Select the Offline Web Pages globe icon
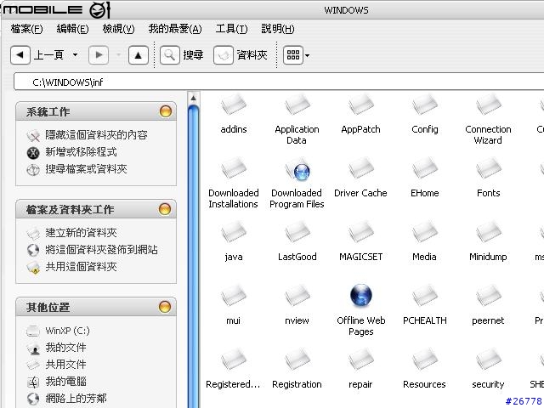This screenshot has width=544, height=408. click(x=360, y=296)
